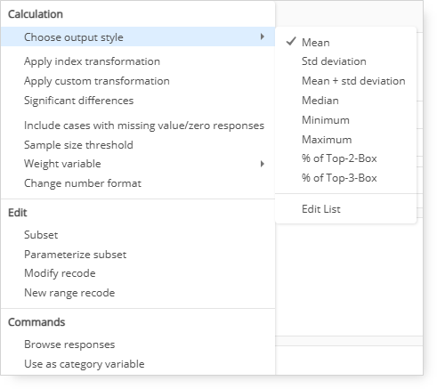Select Median as output style

point(320,101)
